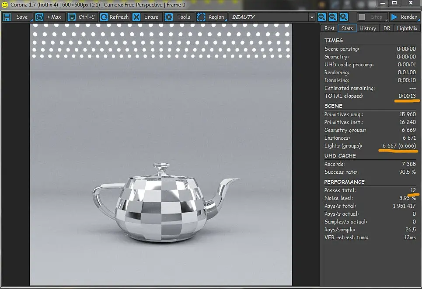Switch to the LightMix tab

(407, 28)
